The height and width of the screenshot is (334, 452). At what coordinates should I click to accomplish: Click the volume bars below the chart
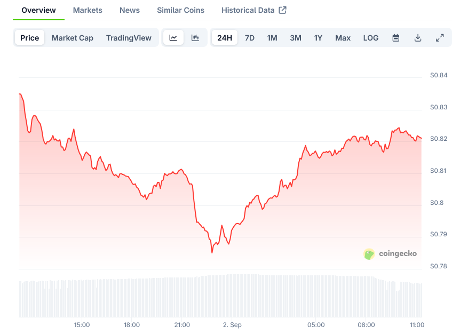(220, 296)
